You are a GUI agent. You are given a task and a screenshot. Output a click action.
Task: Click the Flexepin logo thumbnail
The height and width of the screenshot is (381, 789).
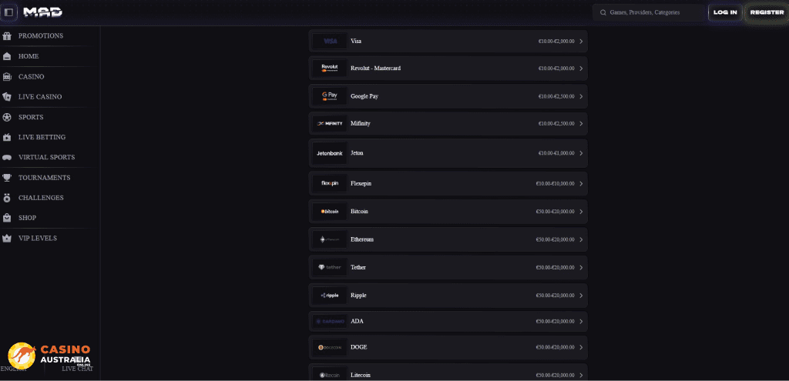pos(330,183)
